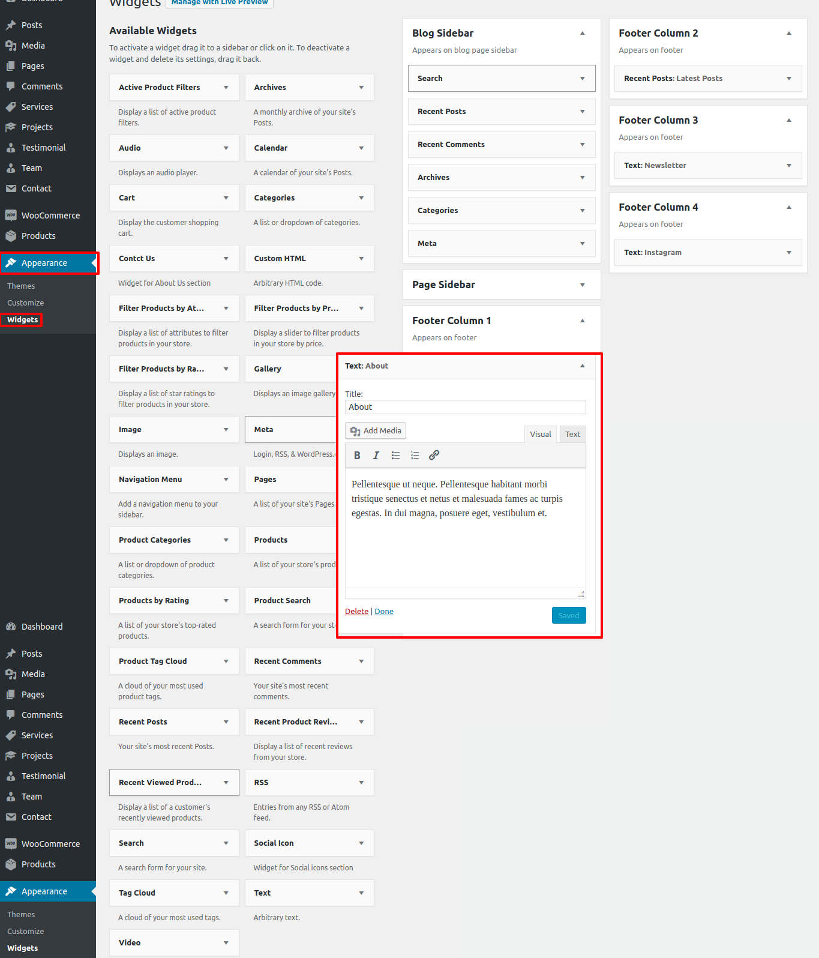Click the Italic formatting icon
Viewport: 819px width, 958px height.
[376, 456]
